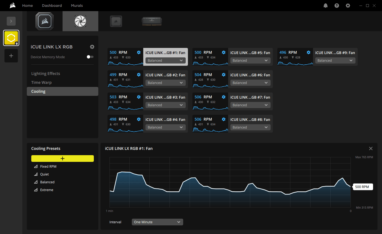The image size is (382, 234).
Task: Select the AIO cooler device thumbnail
Action: tap(44, 21)
